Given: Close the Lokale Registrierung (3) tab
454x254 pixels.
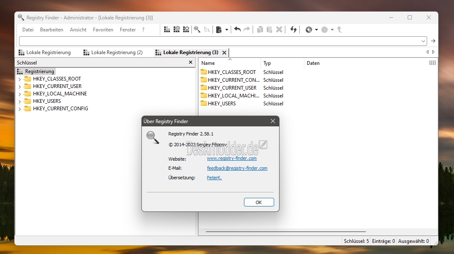Looking at the screenshot, I should 224,52.
